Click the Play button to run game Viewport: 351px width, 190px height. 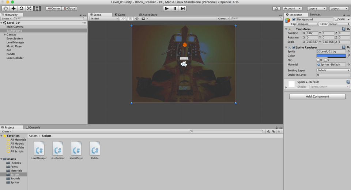click(x=167, y=8)
